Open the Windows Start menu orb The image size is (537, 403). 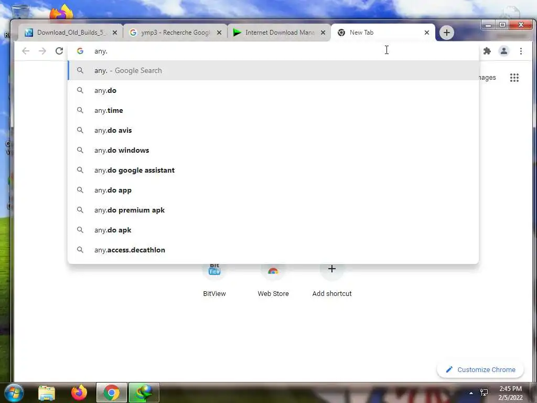click(x=14, y=393)
